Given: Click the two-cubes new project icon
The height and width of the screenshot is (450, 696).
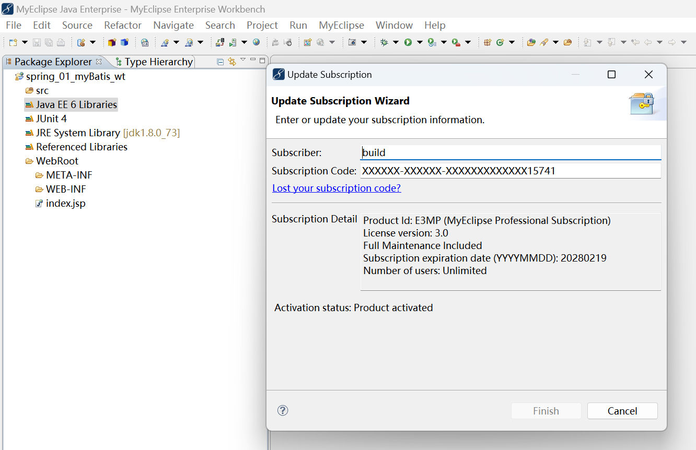Looking at the screenshot, I should pyautogui.click(x=112, y=42).
